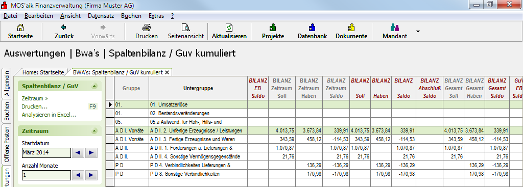This screenshot has width=523, height=187.
Task: Open Projekte green puzzle icon
Action: click(x=273, y=28)
